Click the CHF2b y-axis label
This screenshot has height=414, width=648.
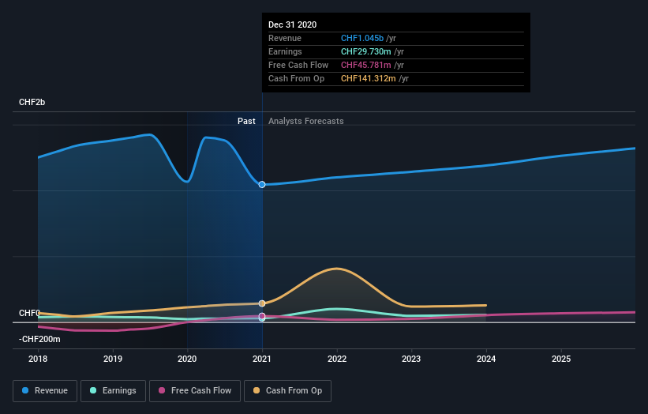click(32, 102)
